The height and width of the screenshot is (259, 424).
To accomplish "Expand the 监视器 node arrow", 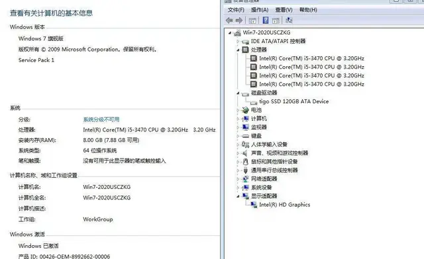I will [238, 128].
